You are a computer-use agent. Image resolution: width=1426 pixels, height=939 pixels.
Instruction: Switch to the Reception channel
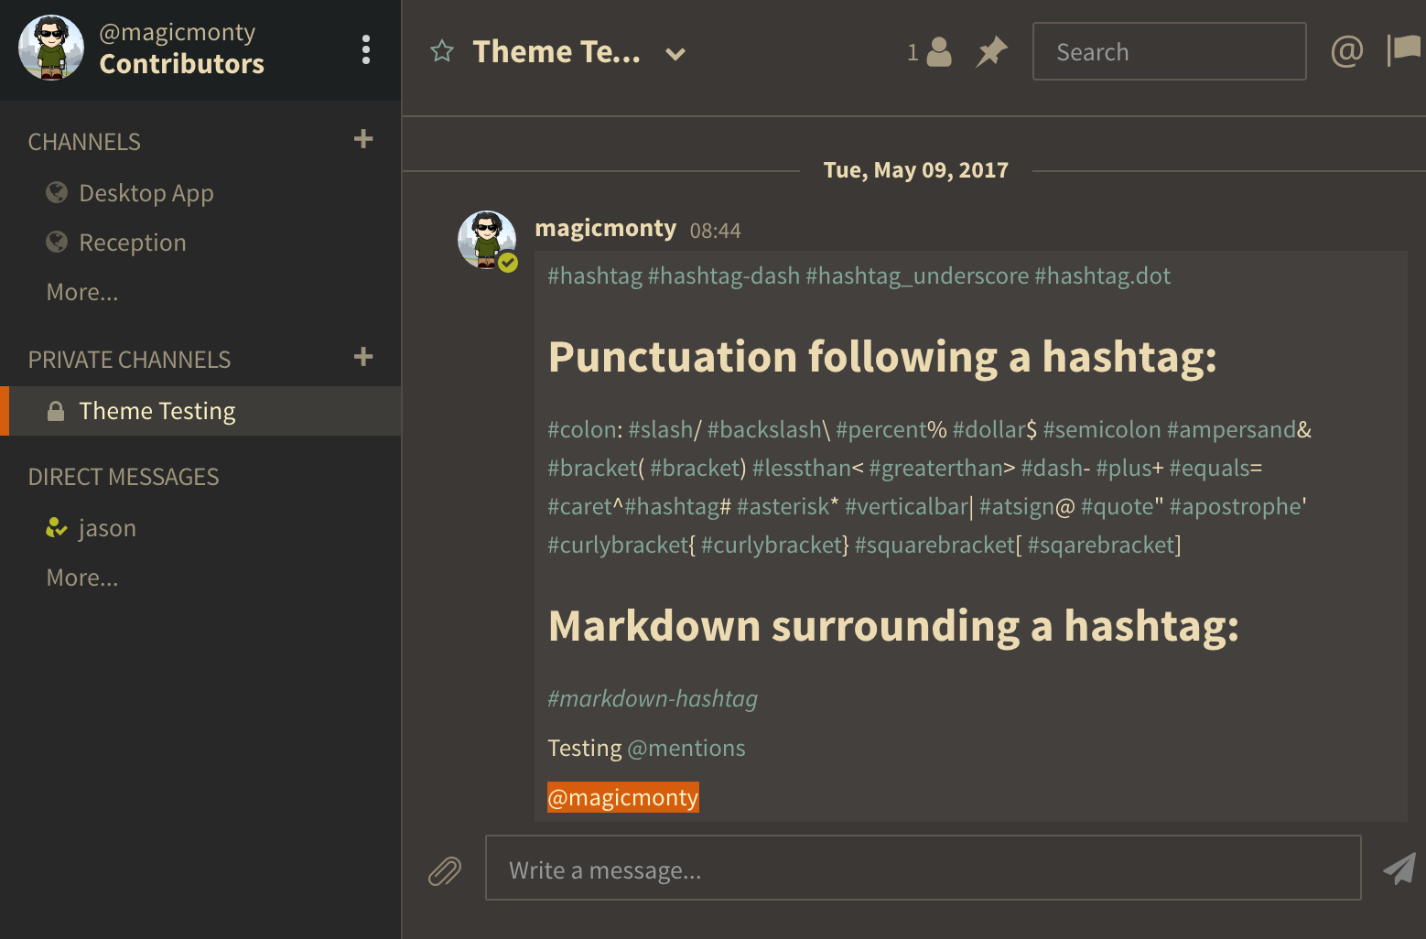coord(132,243)
